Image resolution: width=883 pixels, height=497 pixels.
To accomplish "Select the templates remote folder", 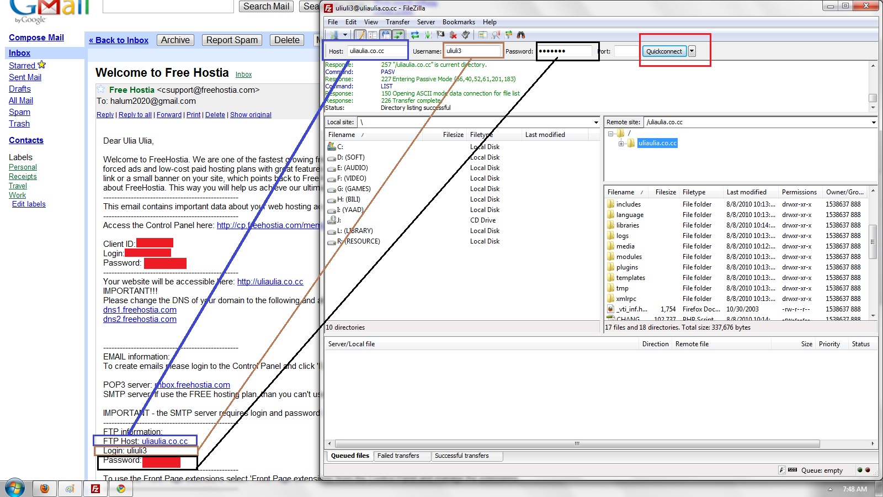I will tap(631, 278).
